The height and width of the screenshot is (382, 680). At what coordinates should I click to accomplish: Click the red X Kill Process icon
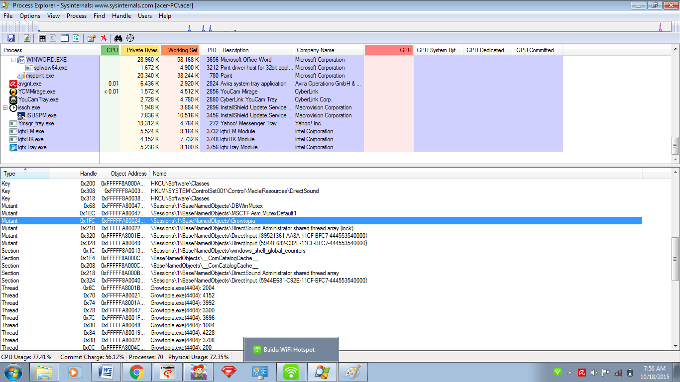(x=104, y=38)
